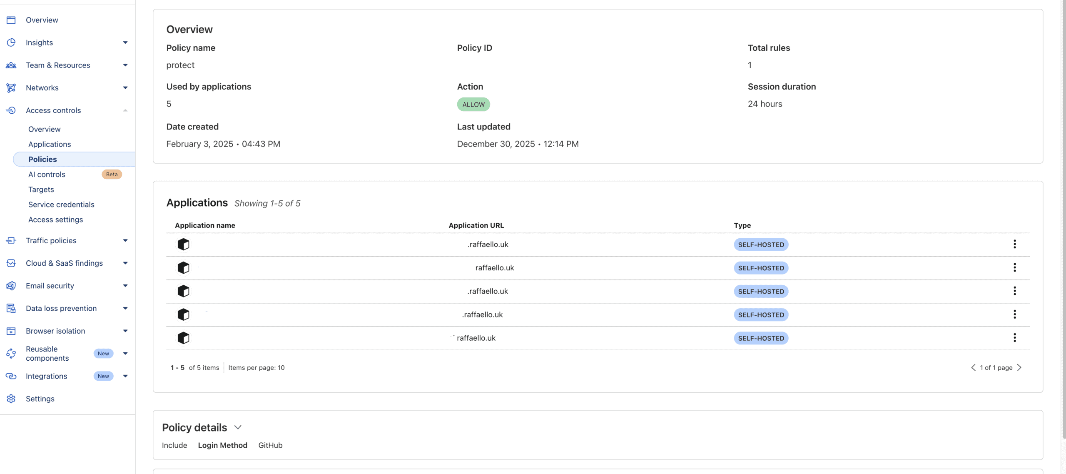The image size is (1066, 474).
Task: Open the Targets submenu item
Action: tap(41, 190)
